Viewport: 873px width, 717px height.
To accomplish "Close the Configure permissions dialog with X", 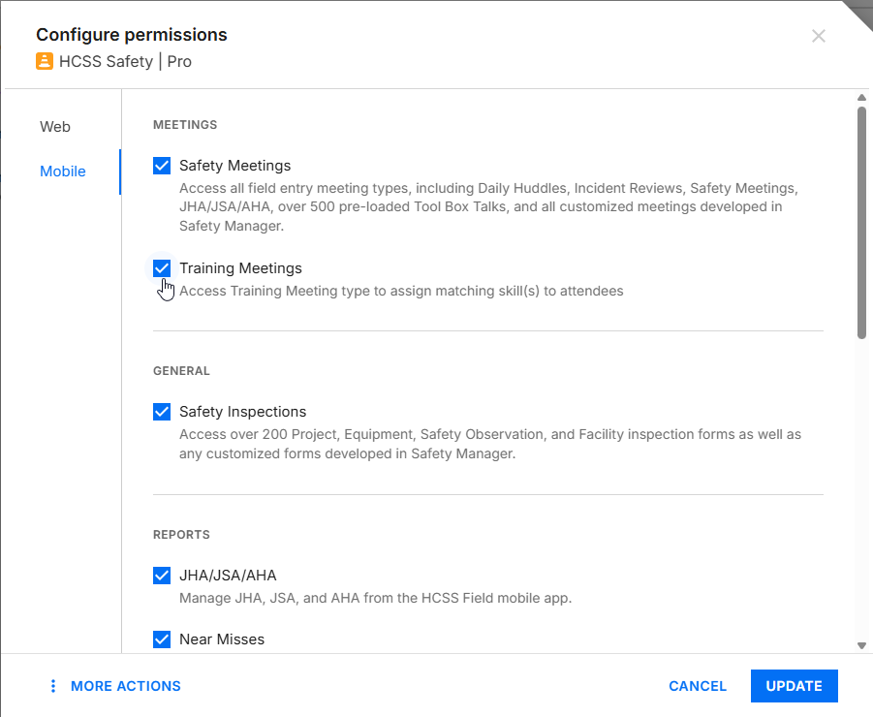I will coord(819,36).
